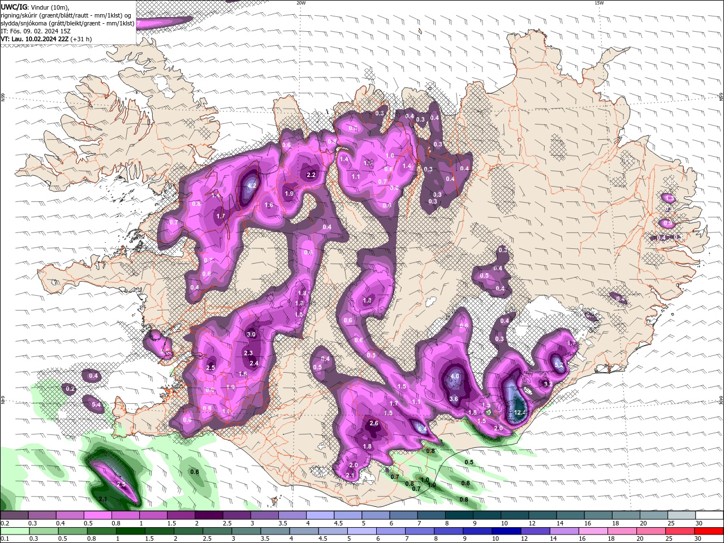Click the 1.9 value label on the map

tap(289, 193)
